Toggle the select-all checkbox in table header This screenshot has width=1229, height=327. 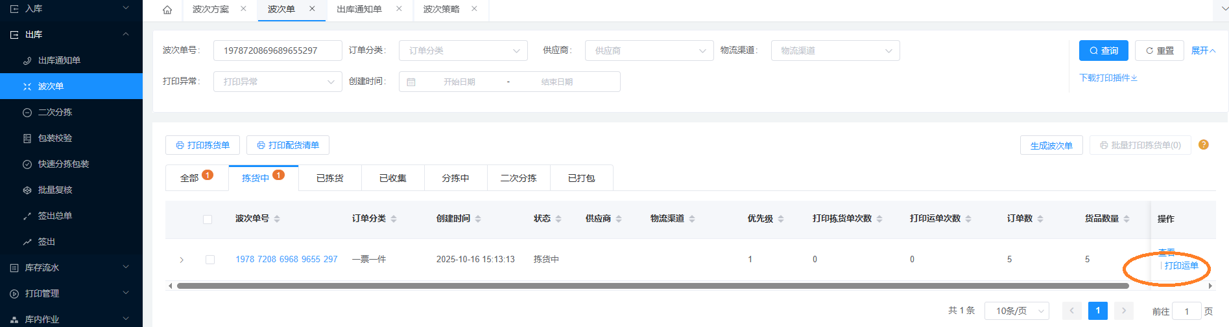click(208, 220)
